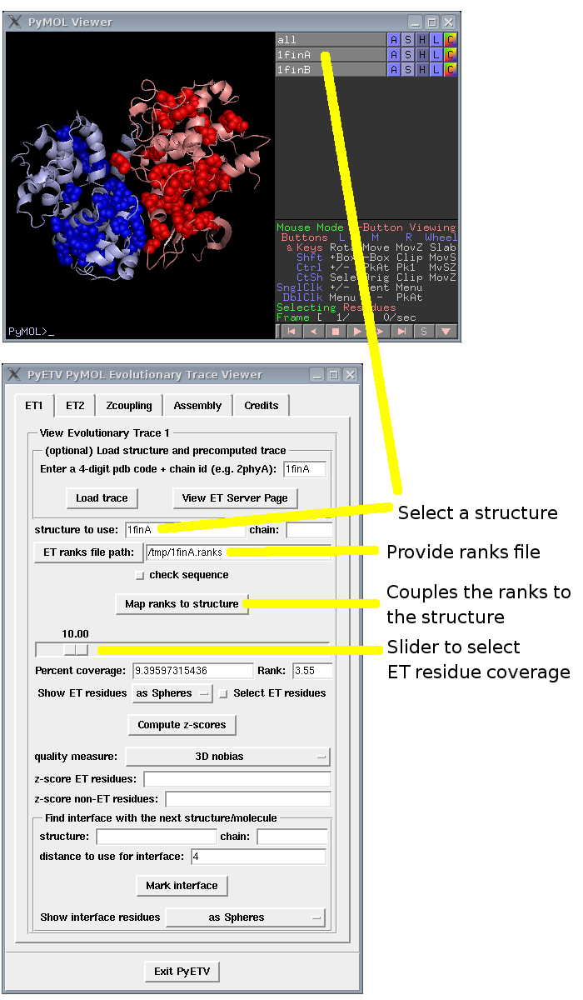Screen dimensions: 583x1000
Task: Click the chain field beside structure to use
Action: point(309,530)
